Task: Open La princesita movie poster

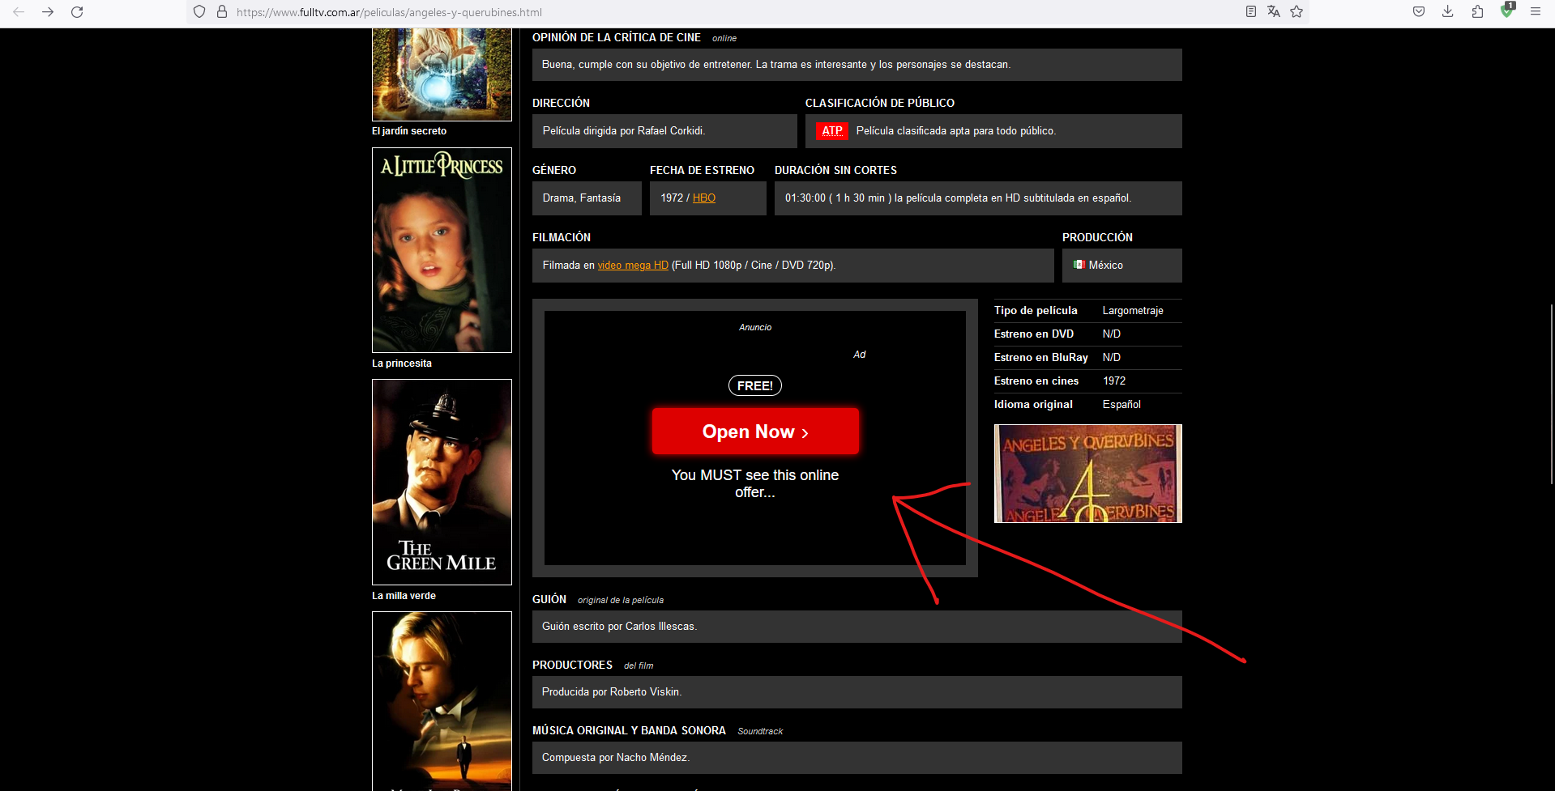Action: [x=442, y=250]
